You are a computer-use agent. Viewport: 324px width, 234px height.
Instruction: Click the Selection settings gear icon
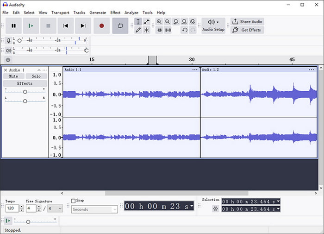tap(215, 209)
